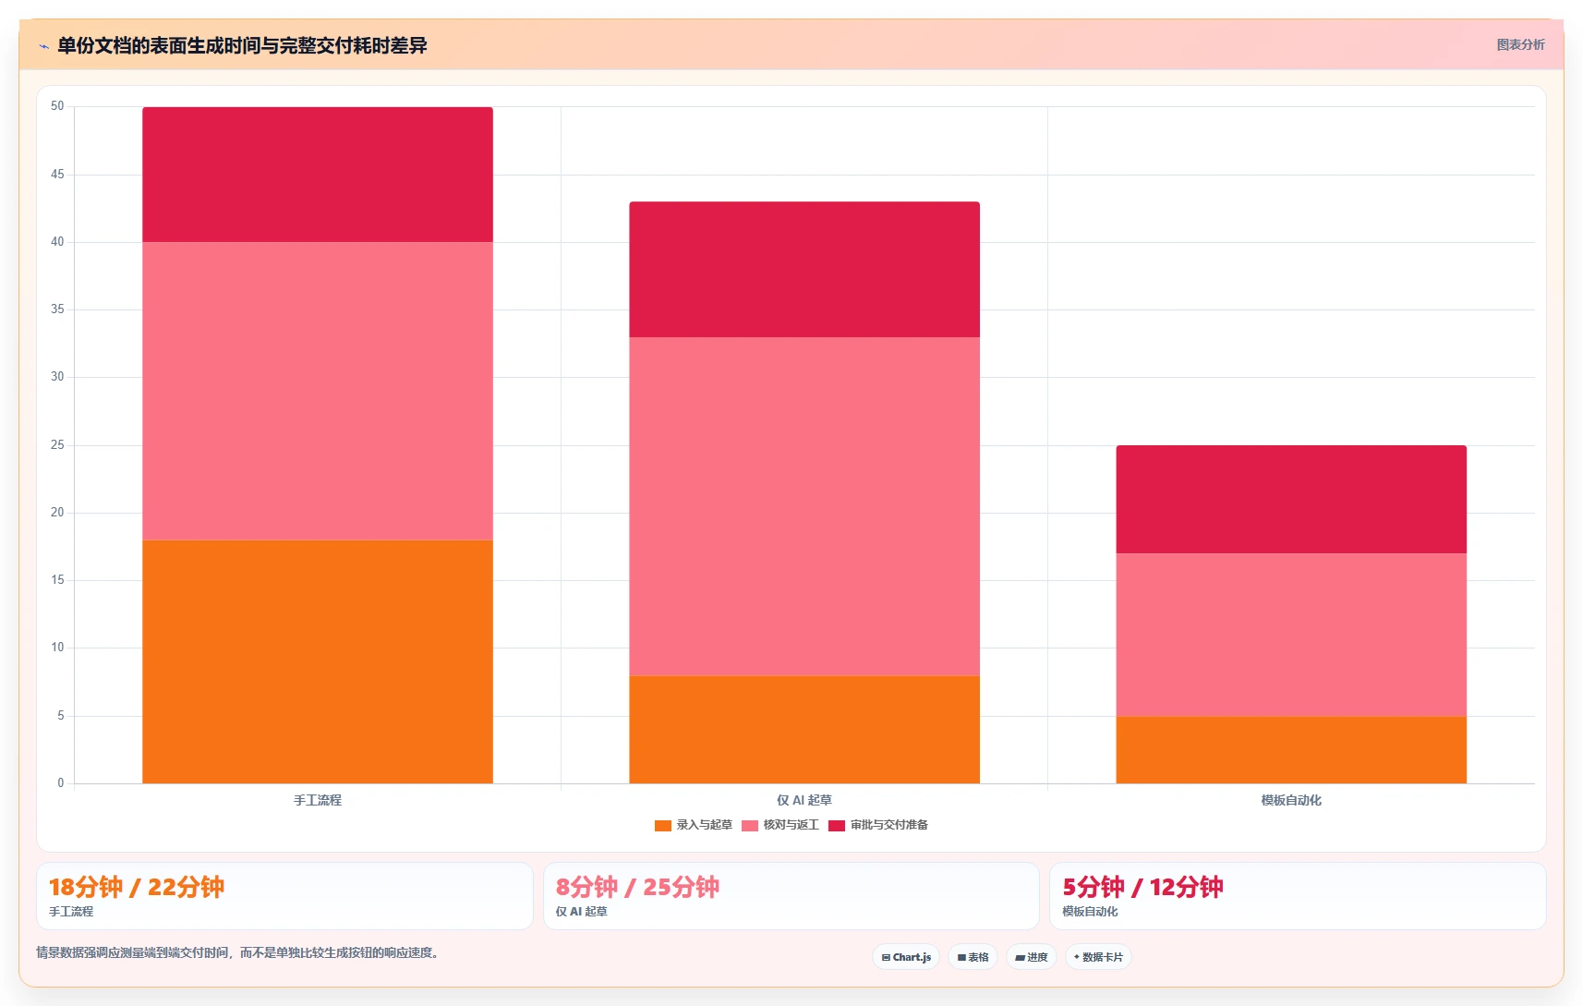Select the 进度 tag
1583x1006 pixels.
click(x=1031, y=957)
